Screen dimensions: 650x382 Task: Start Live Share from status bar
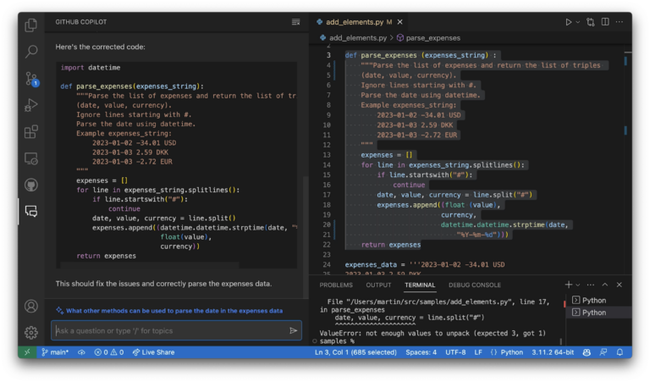click(x=153, y=352)
